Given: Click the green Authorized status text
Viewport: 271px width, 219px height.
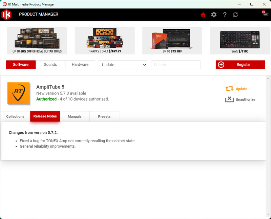Looking at the screenshot, I should (46, 99).
